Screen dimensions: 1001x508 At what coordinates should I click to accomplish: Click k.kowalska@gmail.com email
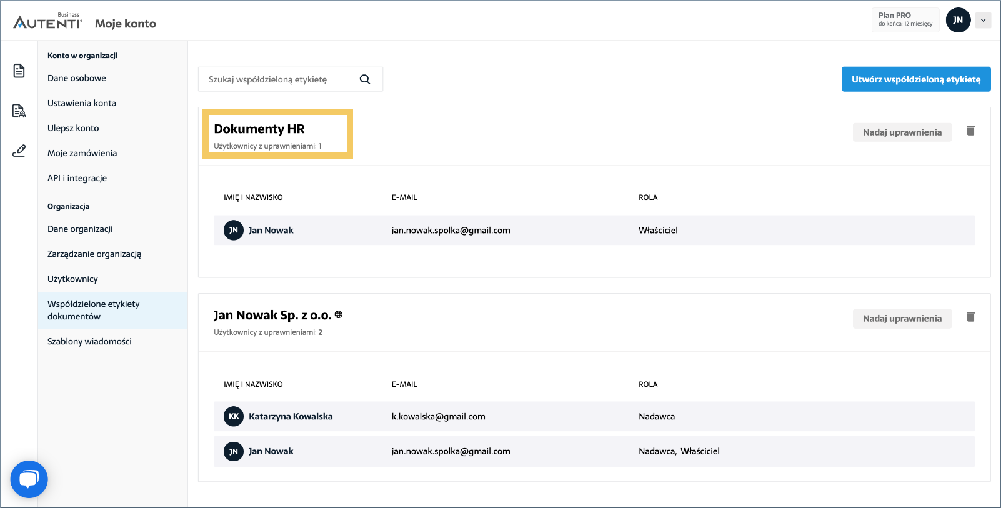tap(439, 416)
